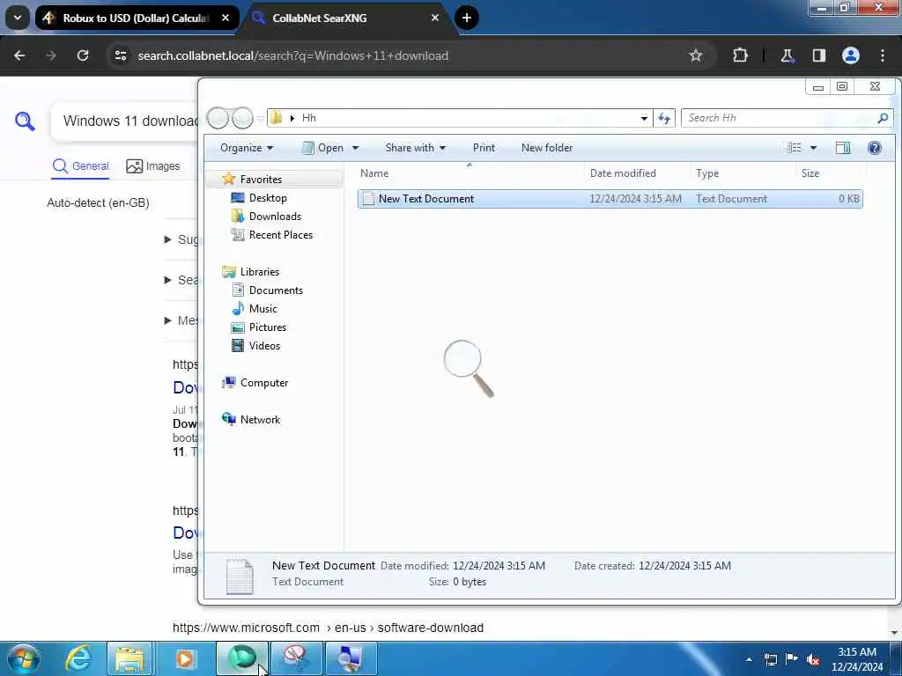Toggle the browser side panel icon
902x676 pixels.
coord(818,55)
